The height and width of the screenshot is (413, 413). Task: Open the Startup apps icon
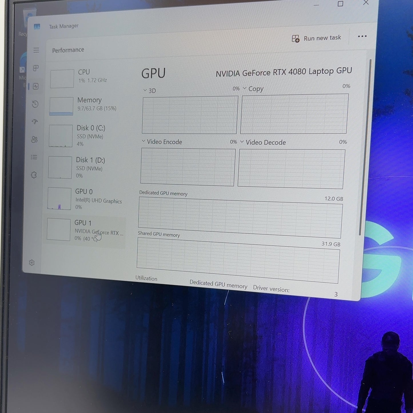[x=35, y=122]
